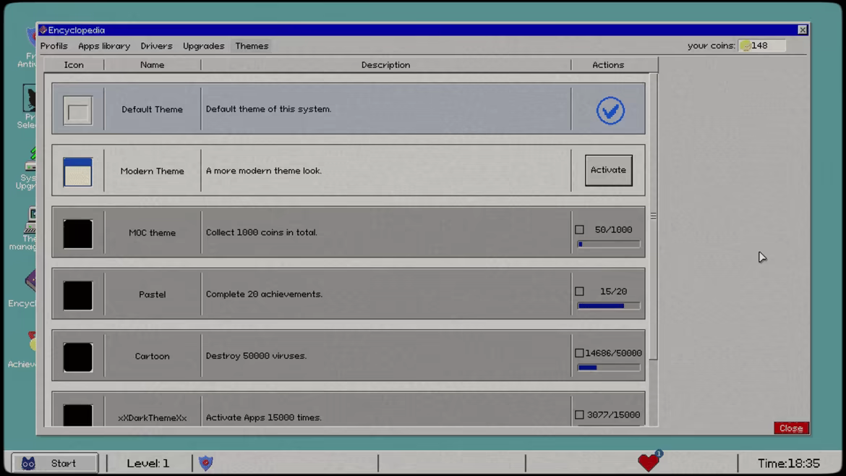Click the Name column header

coord(152,65)
